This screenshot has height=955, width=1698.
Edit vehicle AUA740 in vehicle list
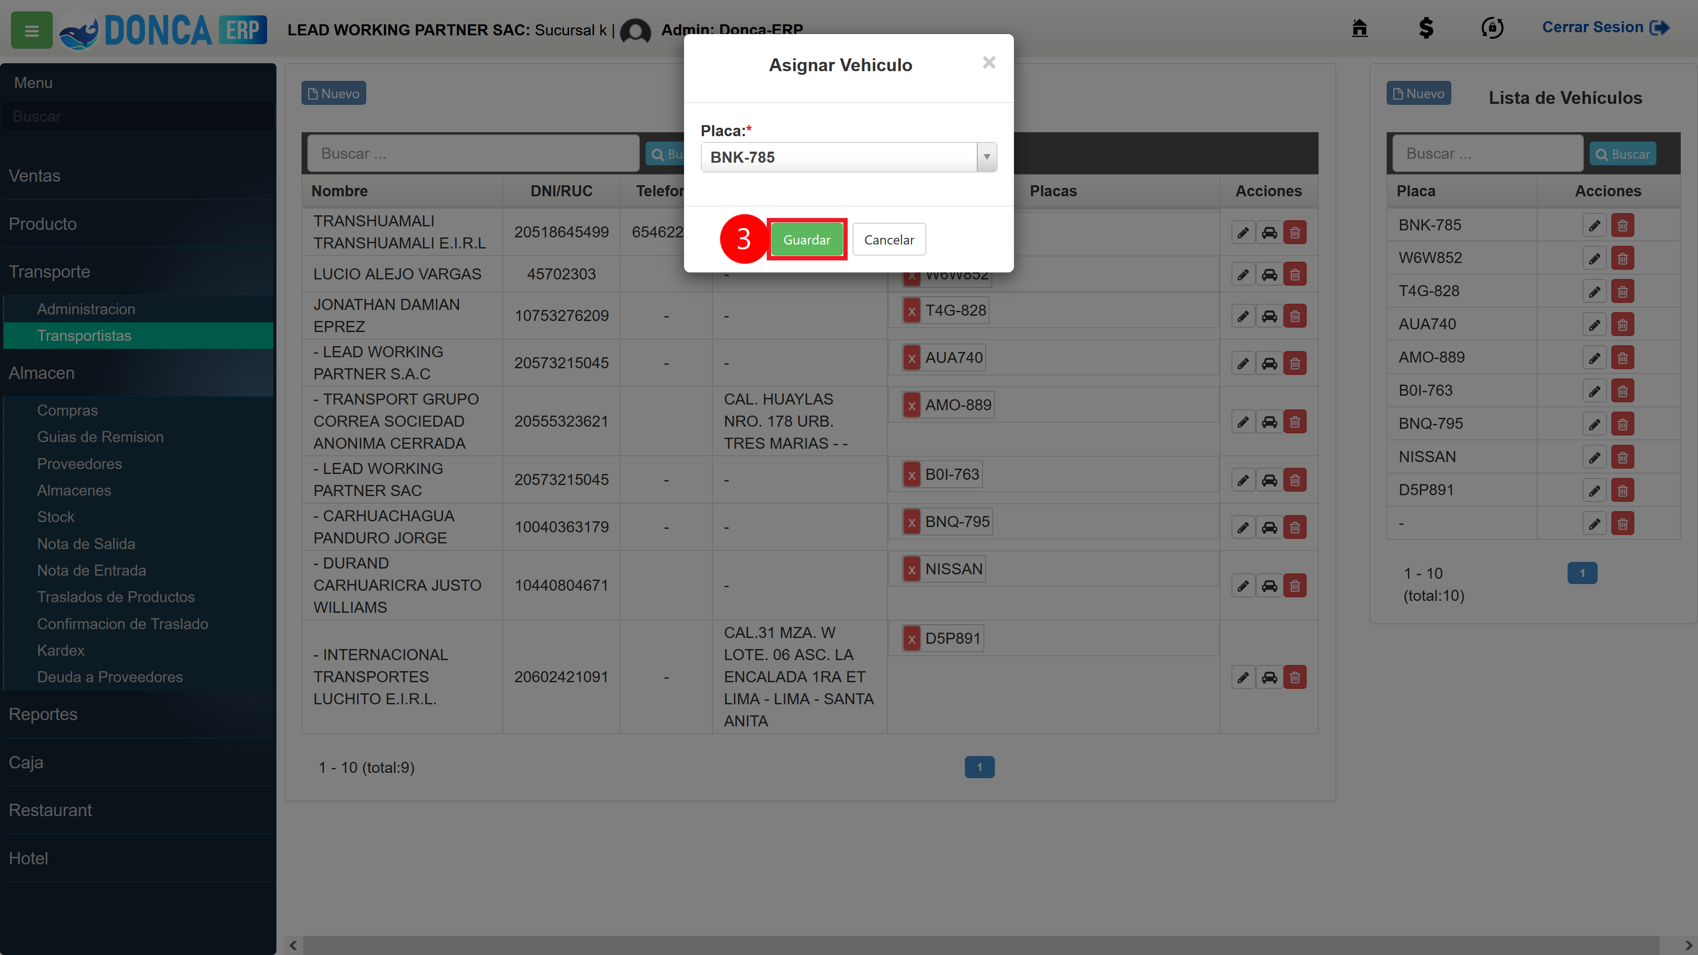click(1594, 324)
